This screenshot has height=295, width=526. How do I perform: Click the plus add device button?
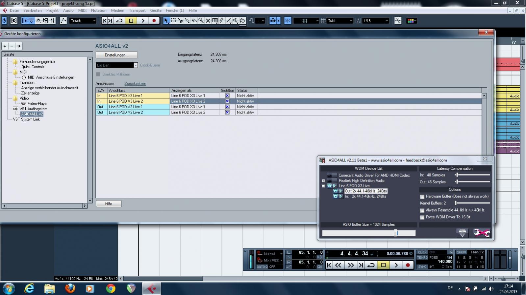click(5, 46)
